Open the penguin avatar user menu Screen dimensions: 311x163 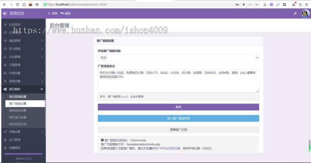pyautogui.click(x=305, y=13)
